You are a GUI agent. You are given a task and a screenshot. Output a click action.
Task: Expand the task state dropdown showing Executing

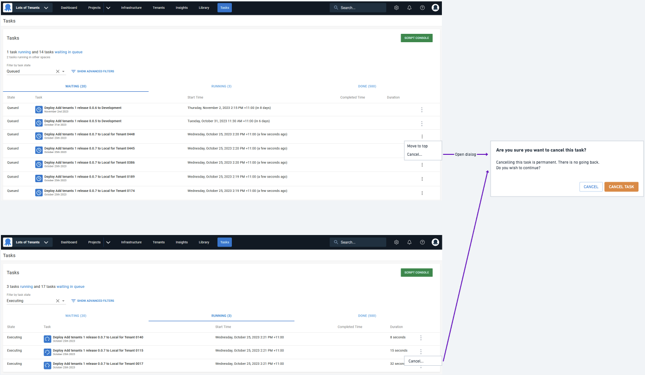pos(64,301)
